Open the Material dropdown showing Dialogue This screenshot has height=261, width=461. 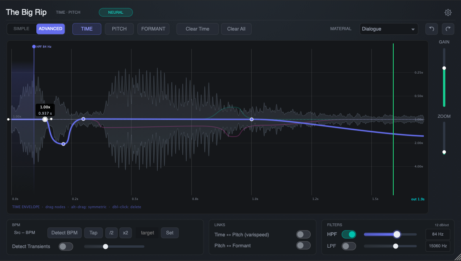(x=389, y=29)
